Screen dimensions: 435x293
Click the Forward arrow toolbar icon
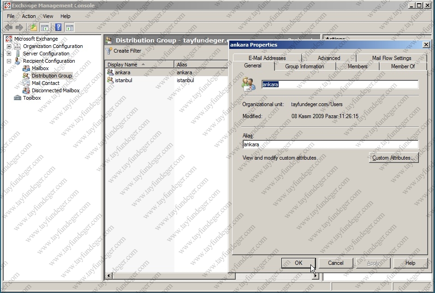[x=19, y=27]
